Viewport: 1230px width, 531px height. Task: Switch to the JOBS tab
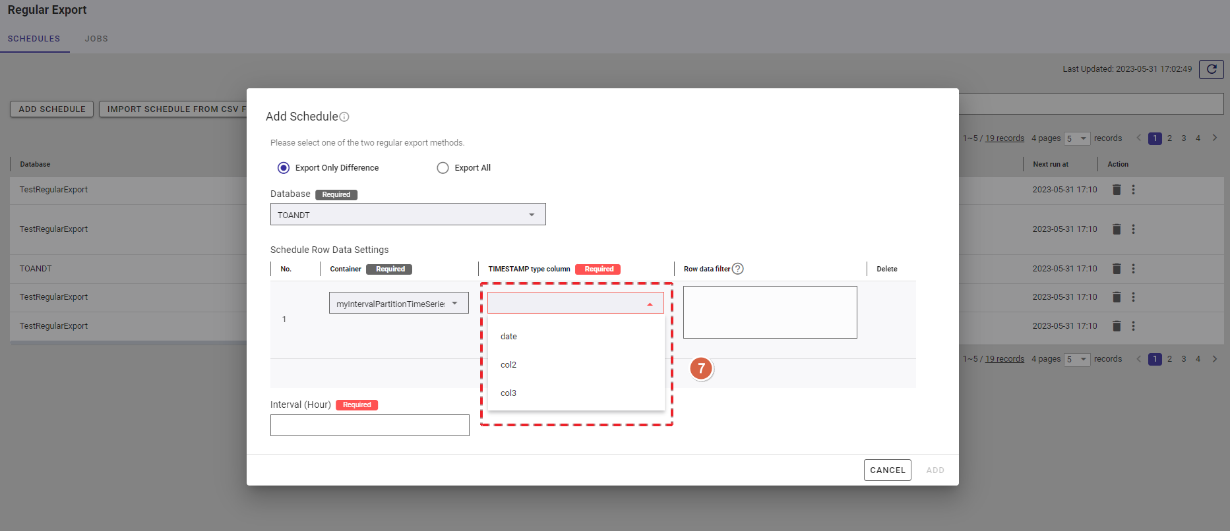tap(96, 39)
